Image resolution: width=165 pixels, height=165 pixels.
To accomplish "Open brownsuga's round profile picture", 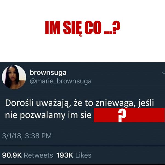I will [x=14, y=77].
